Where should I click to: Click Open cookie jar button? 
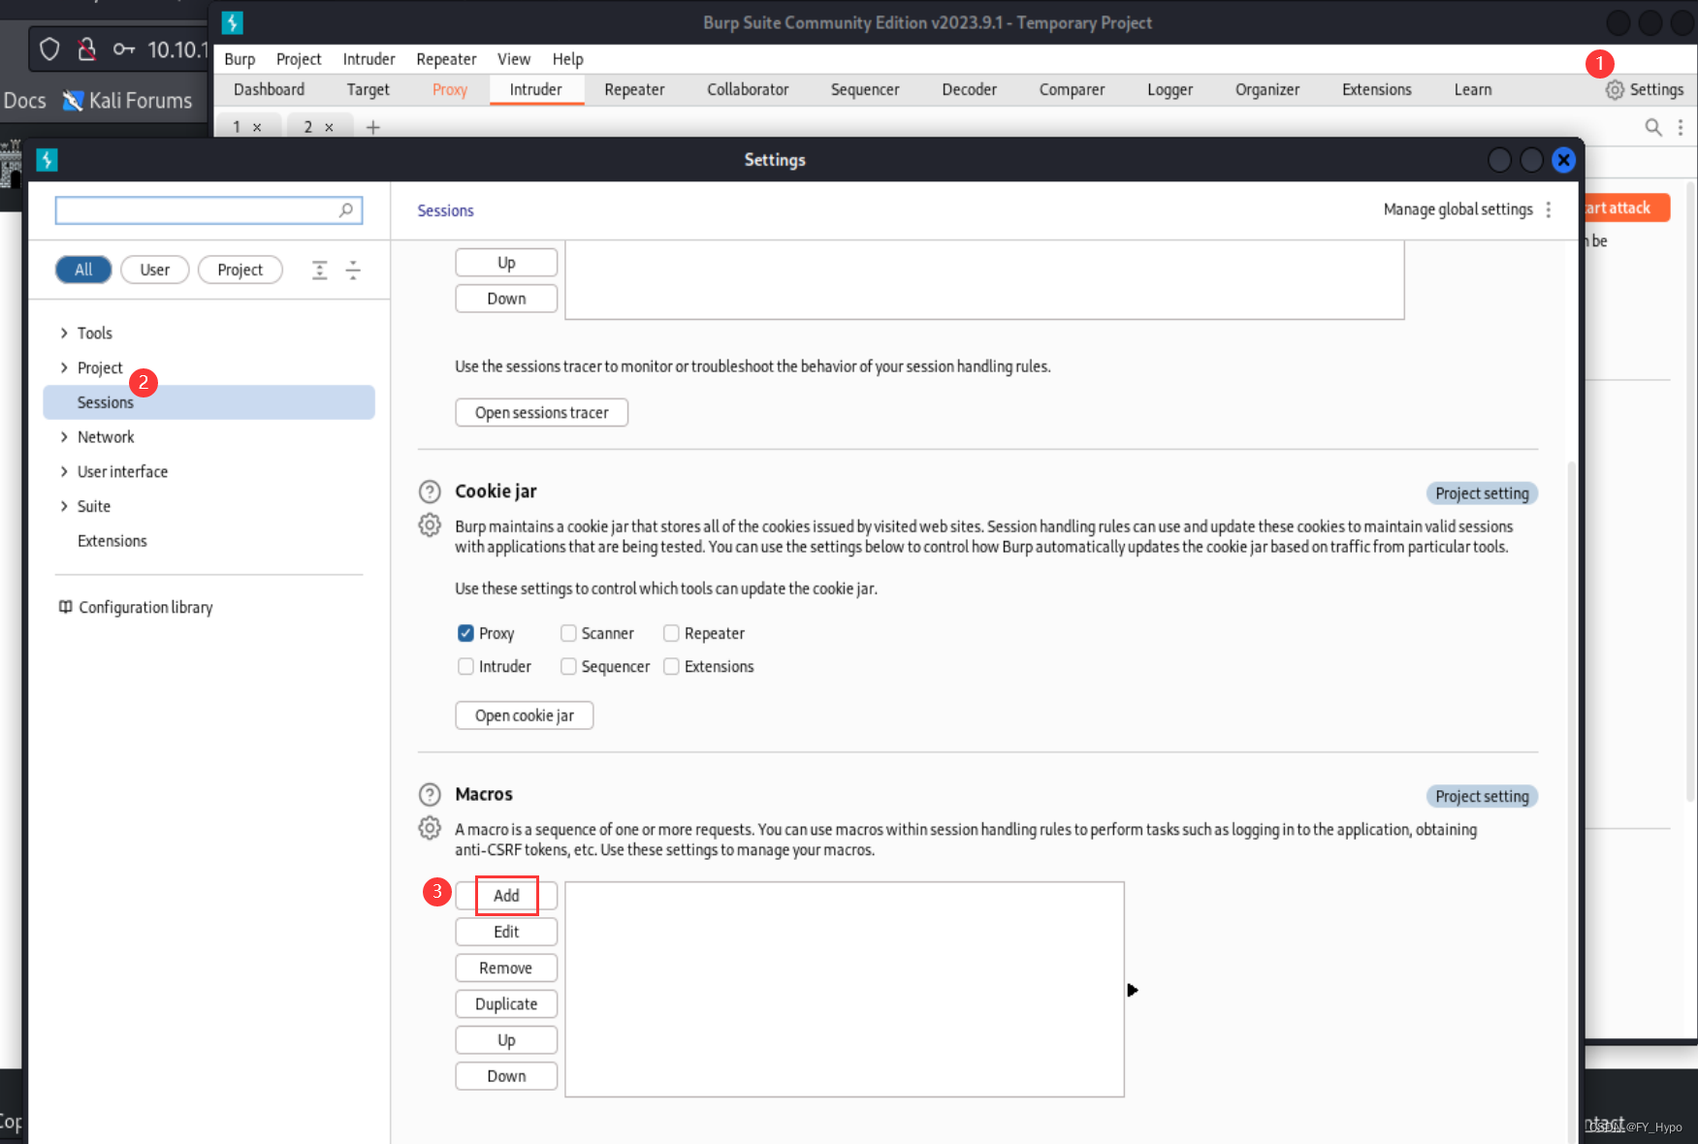[x=524, y=715]
